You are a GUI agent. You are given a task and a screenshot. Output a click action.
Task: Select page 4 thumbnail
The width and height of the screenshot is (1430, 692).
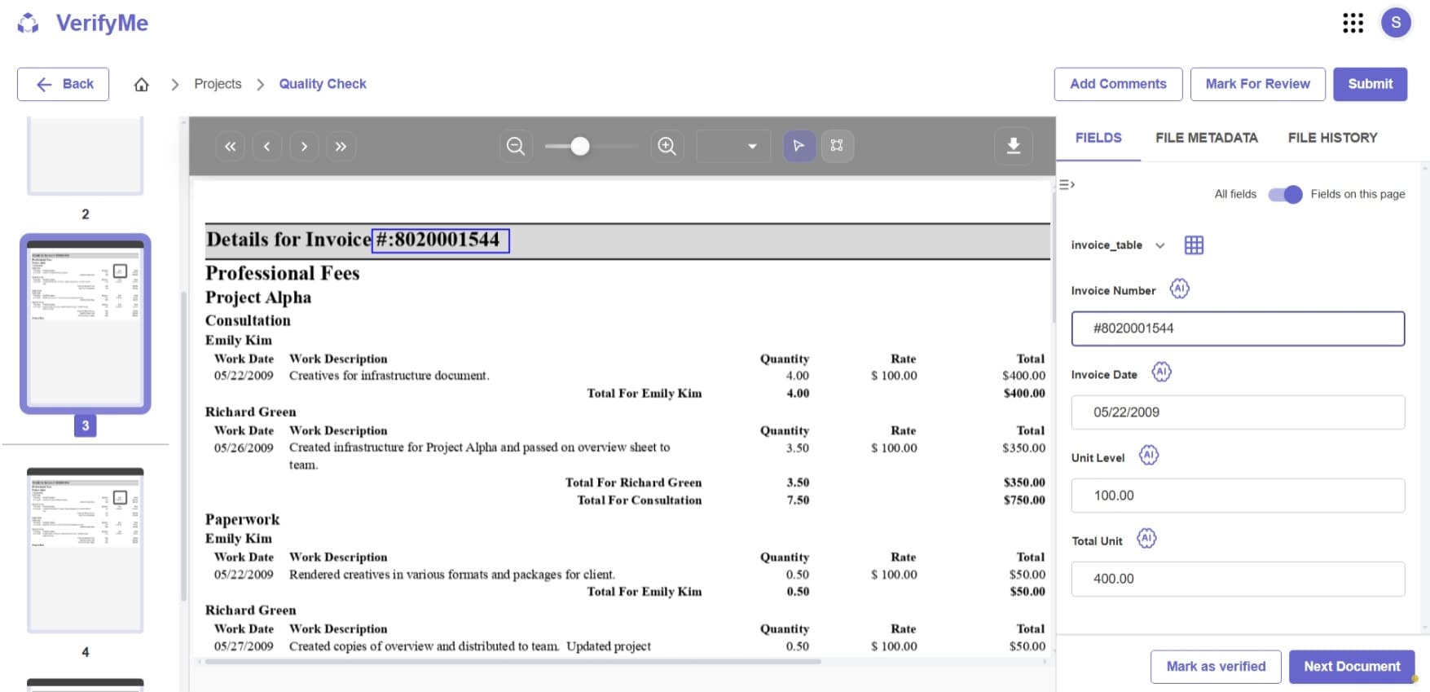click(x=86, y=550)
